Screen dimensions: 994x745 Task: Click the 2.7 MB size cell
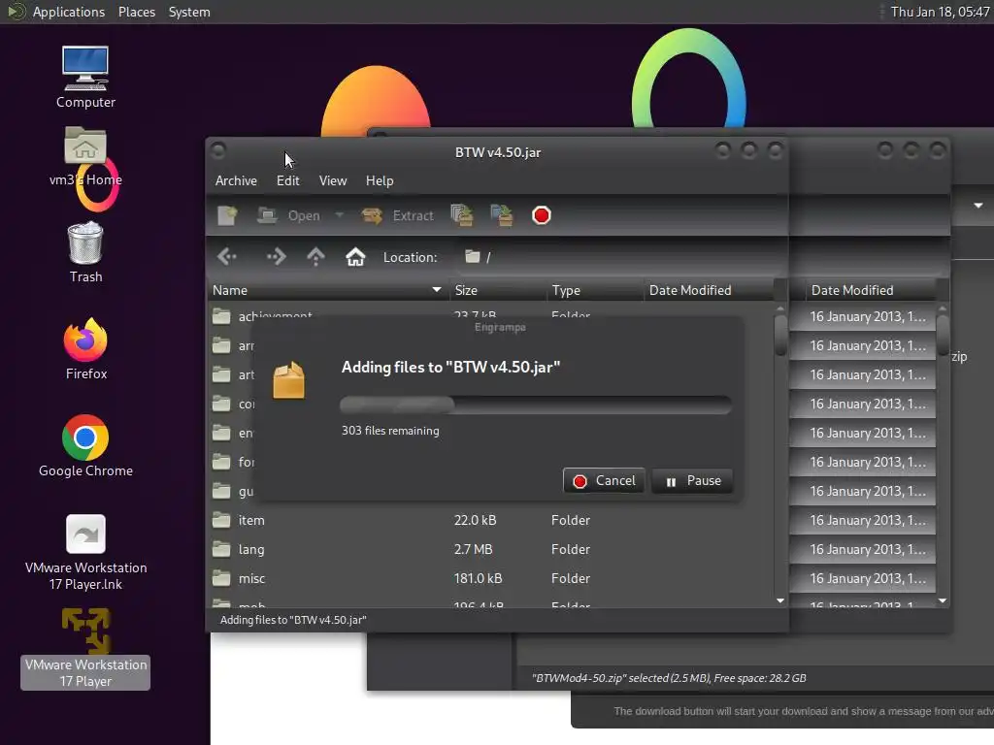473,549
